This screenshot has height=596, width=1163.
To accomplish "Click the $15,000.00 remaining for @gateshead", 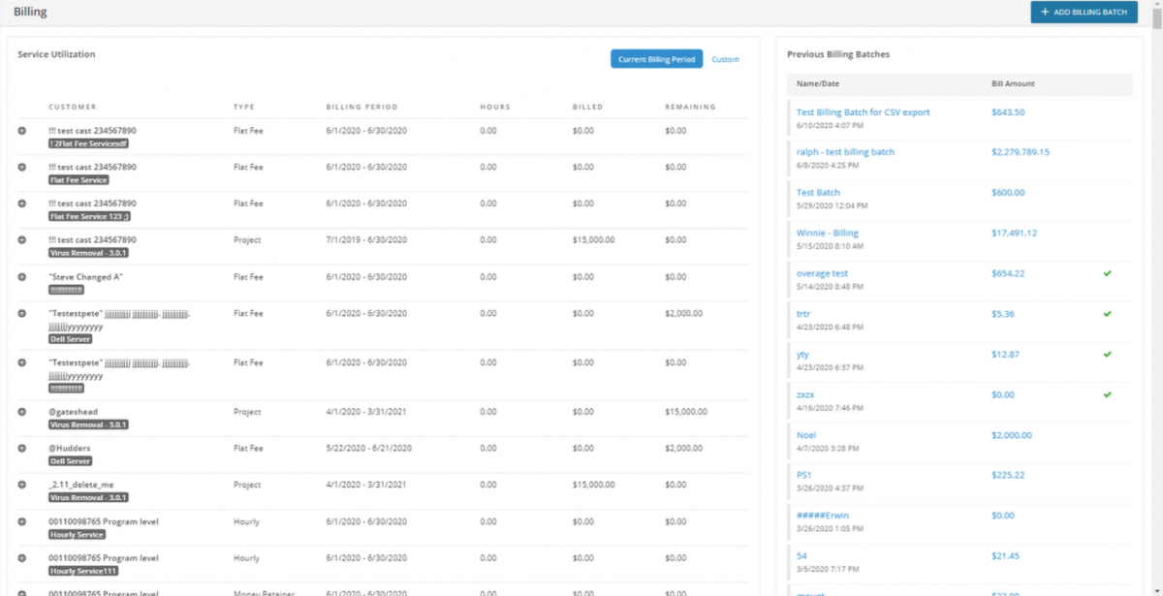I will pyautogui.click(x=686, y=412).
